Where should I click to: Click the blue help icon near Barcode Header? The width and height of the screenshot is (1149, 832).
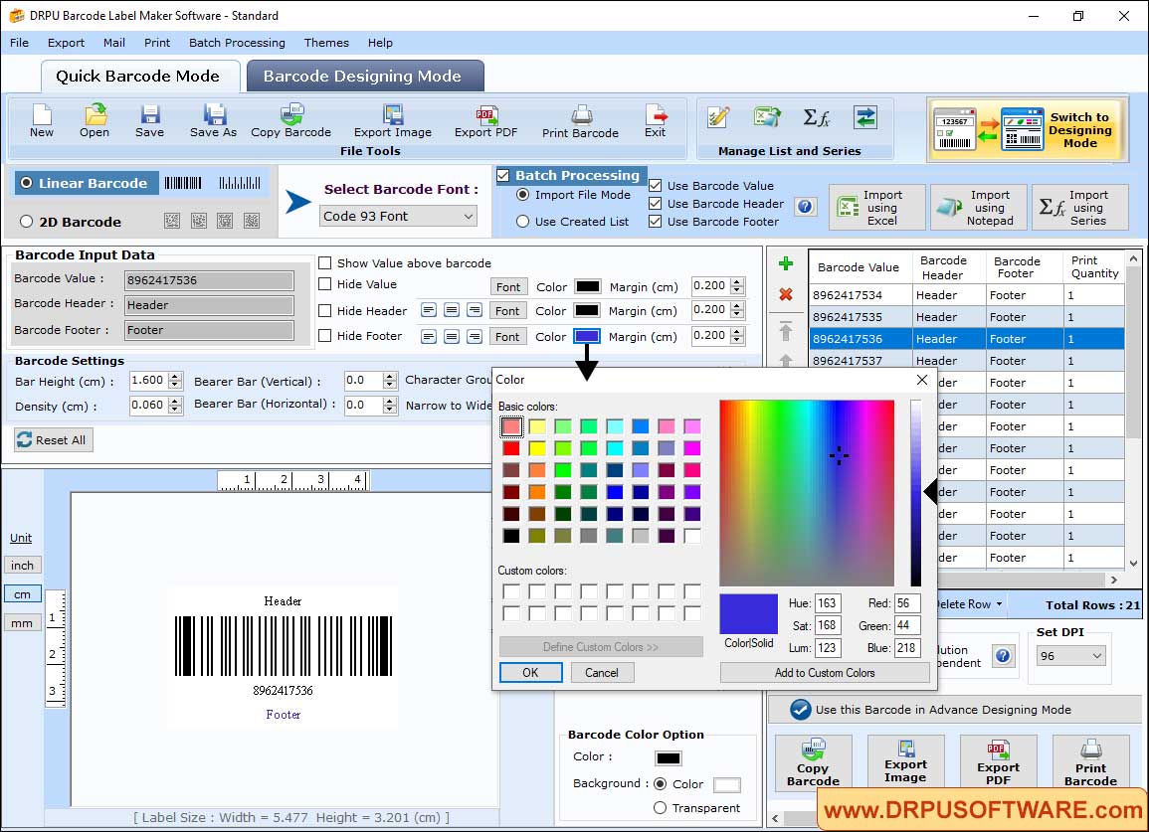click(x=806, y=207)
